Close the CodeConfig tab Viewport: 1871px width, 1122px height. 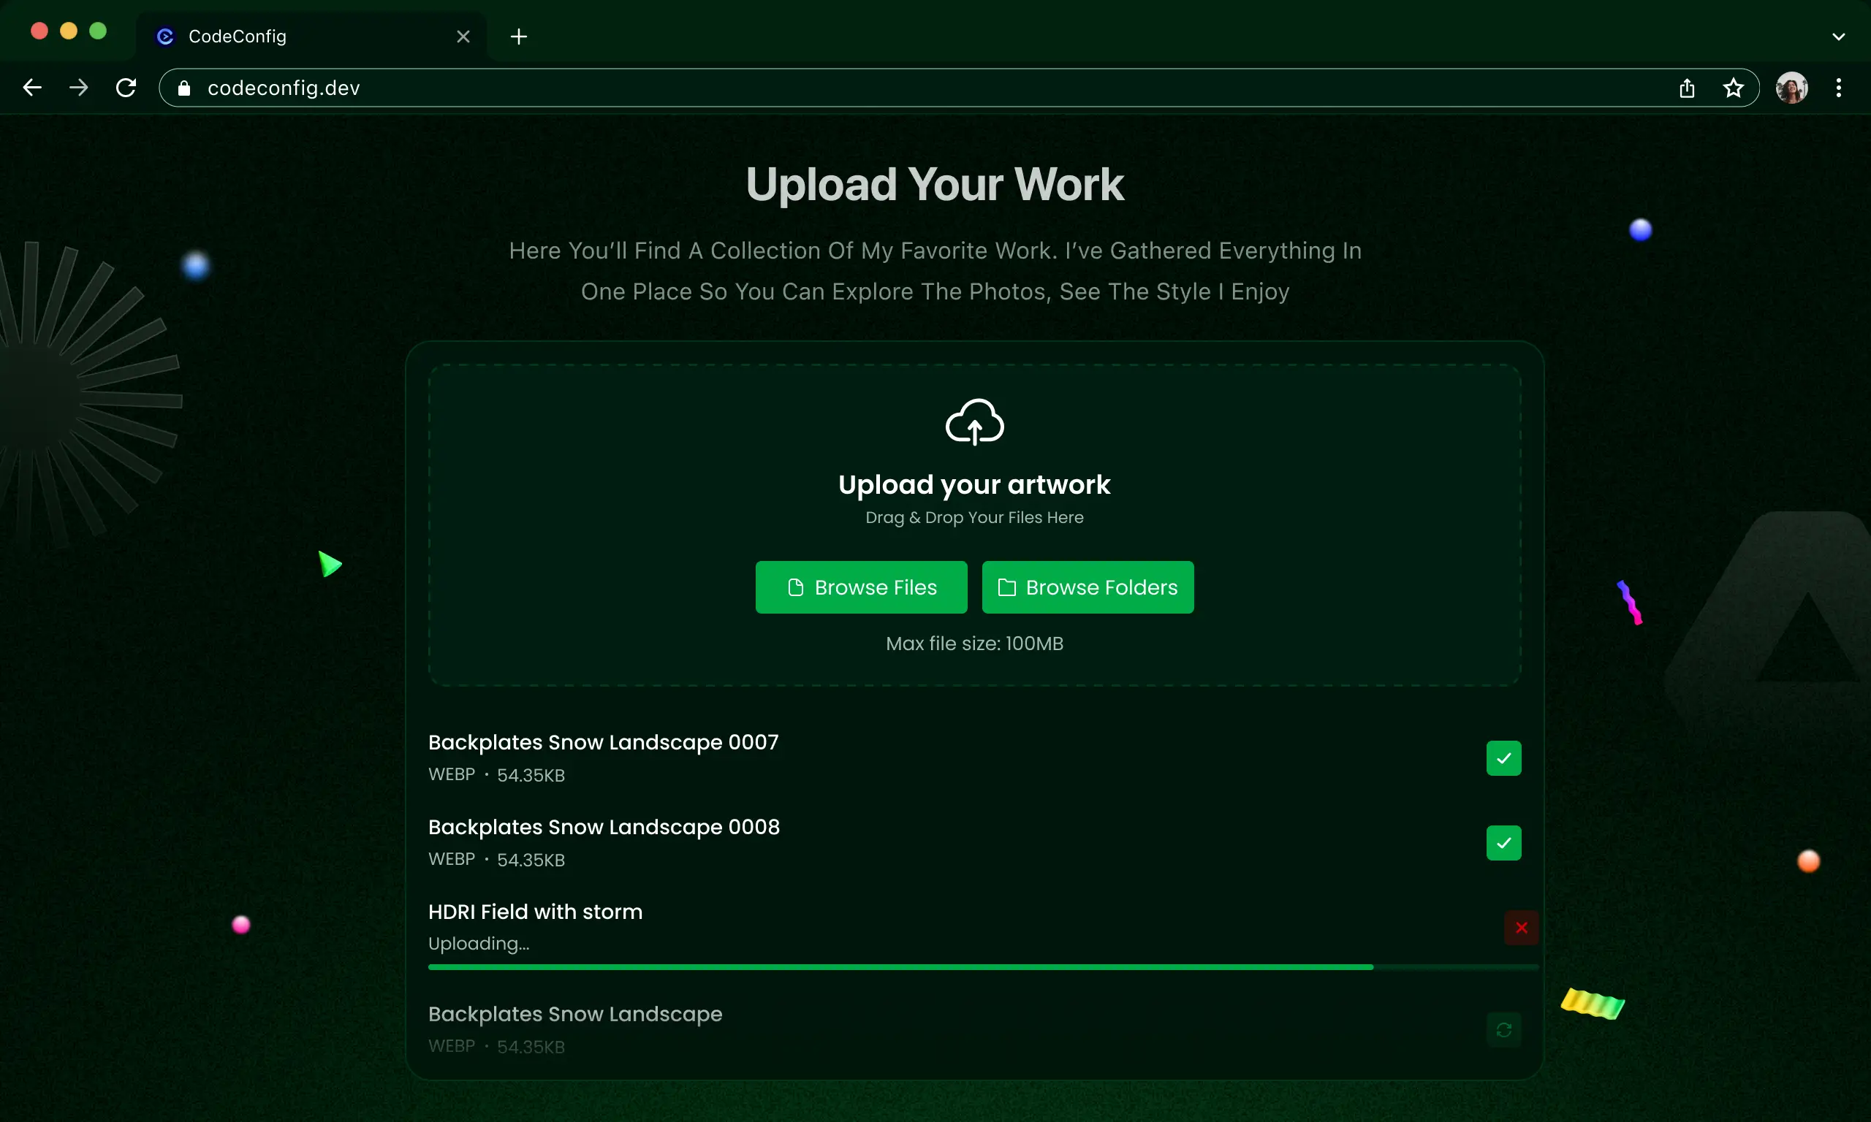pos(463,37)
